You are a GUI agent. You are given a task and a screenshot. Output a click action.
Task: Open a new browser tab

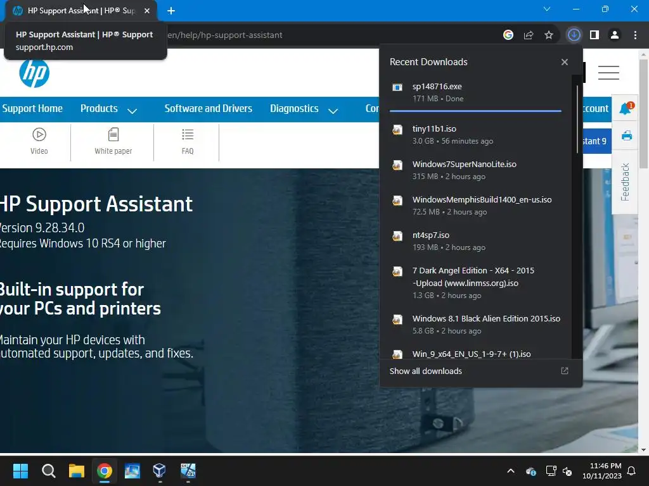click(171, 11)
